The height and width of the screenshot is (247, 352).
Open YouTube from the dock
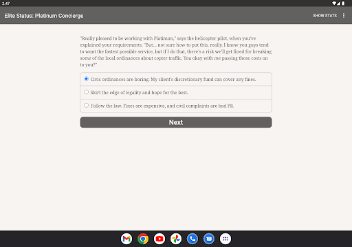[159, 239]
